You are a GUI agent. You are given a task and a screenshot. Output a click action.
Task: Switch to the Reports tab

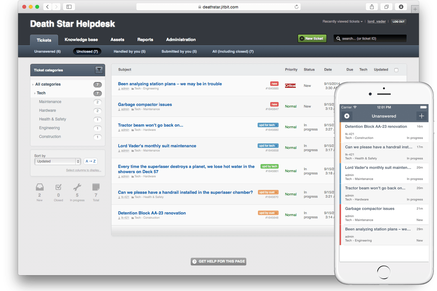(x=145, y=39)
